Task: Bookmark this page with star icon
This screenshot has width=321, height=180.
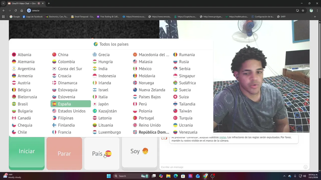Action: 303,10
